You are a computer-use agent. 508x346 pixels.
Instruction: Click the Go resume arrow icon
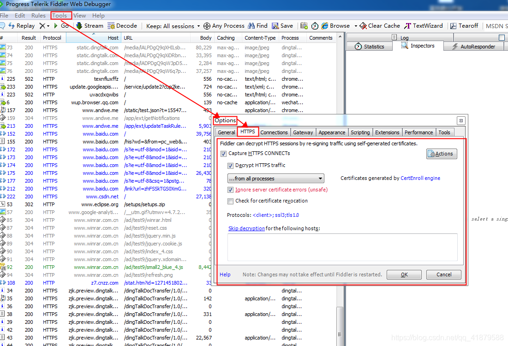click(56, 25)
